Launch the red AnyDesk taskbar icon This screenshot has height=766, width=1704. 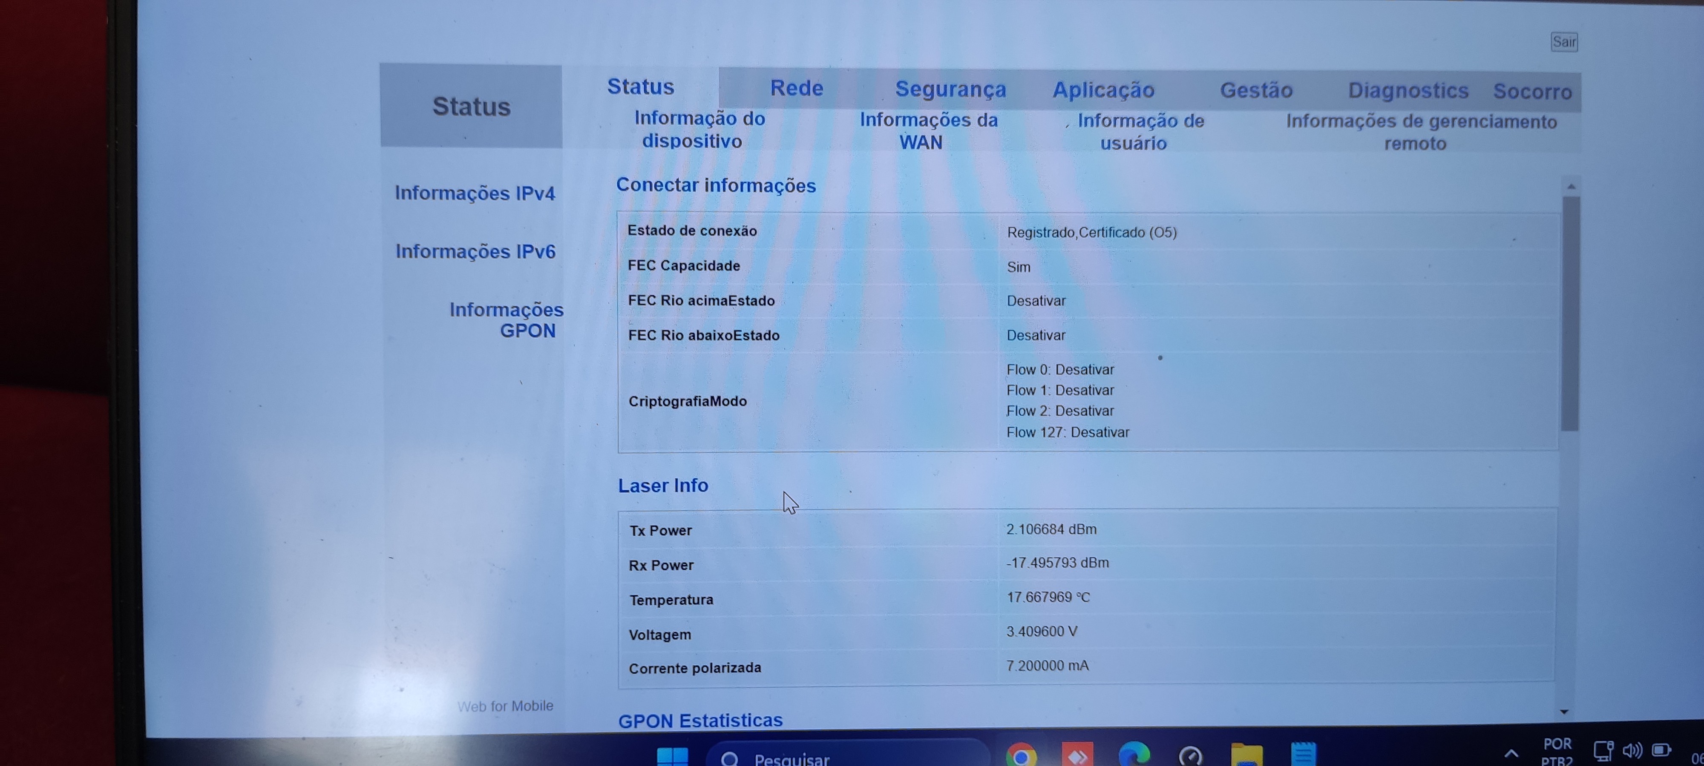click(x=1078, y=755)
